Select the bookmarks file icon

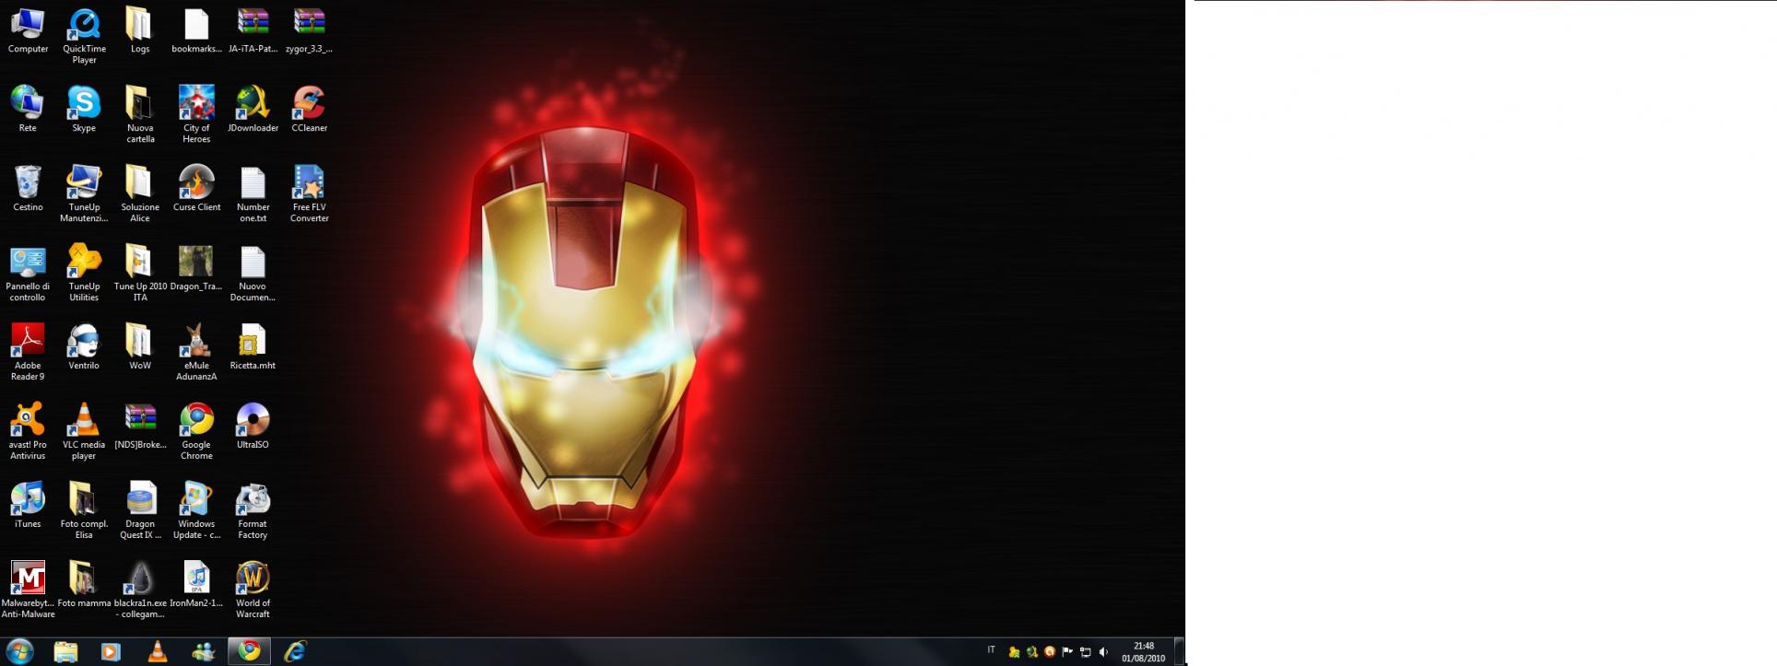(196, 31)
